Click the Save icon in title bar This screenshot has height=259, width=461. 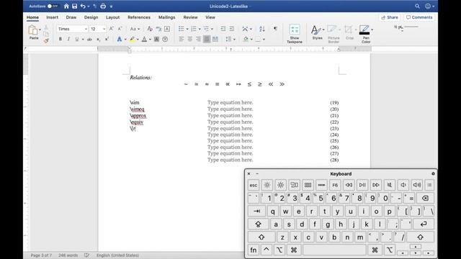(x=74, y=6)
